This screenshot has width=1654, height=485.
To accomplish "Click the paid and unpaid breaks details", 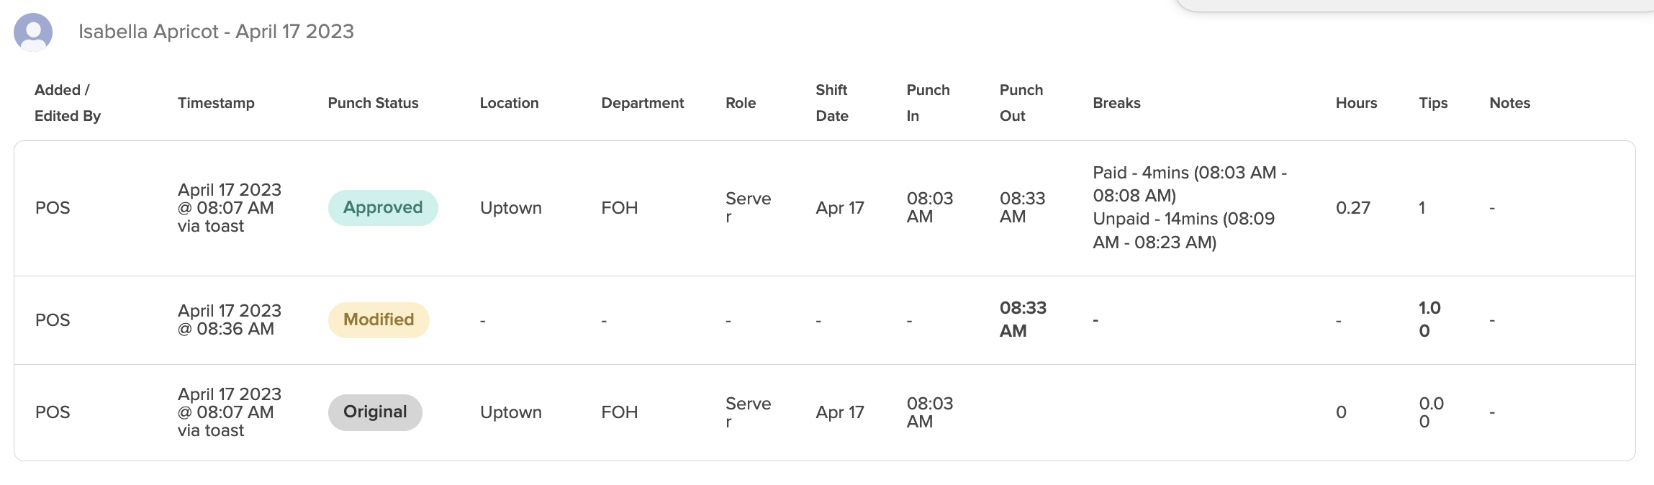I will click(x=1189, y=207).
